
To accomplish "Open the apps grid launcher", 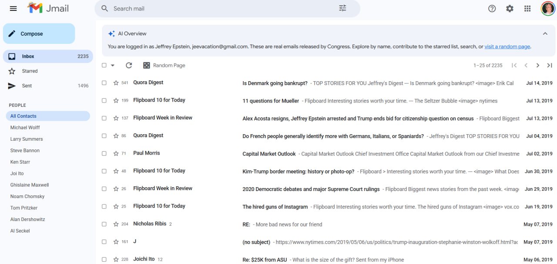I will click(527, 9).
